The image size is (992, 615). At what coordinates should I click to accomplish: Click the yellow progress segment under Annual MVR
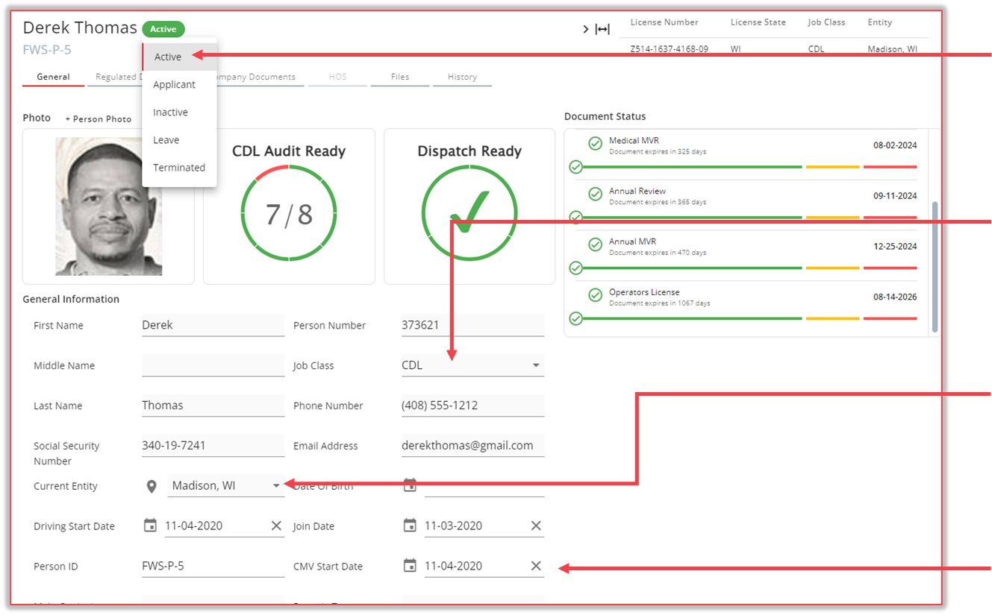832,268
